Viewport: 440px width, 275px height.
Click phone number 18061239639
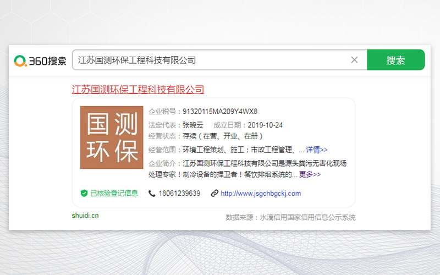179,194
